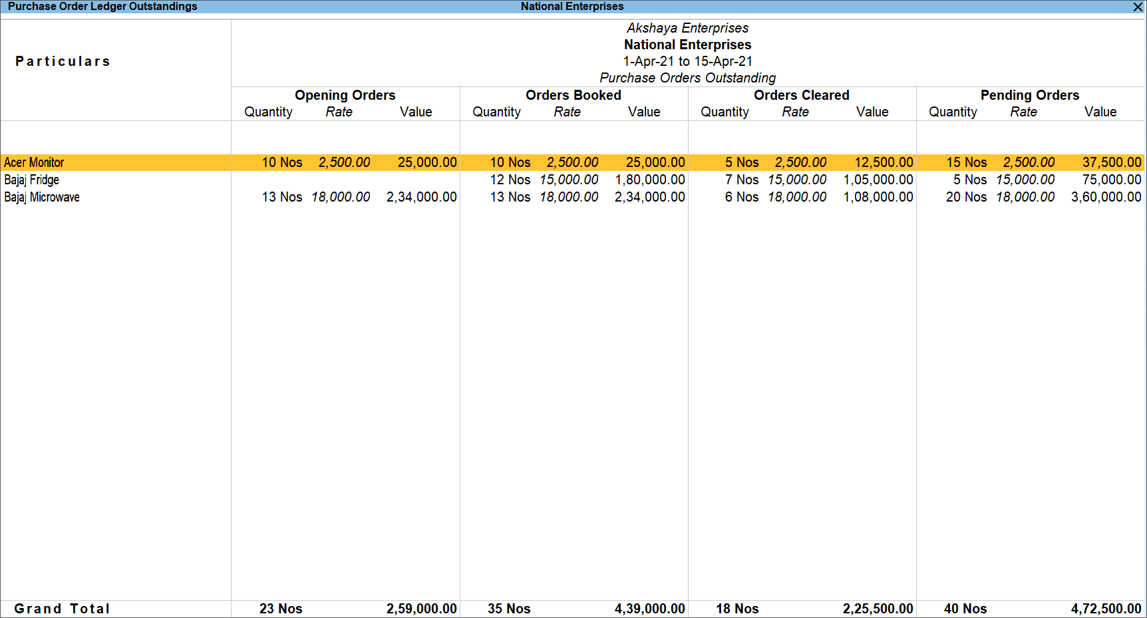
Task: Click Grand Total booked value 4,39,000.00
Action: 650,609
